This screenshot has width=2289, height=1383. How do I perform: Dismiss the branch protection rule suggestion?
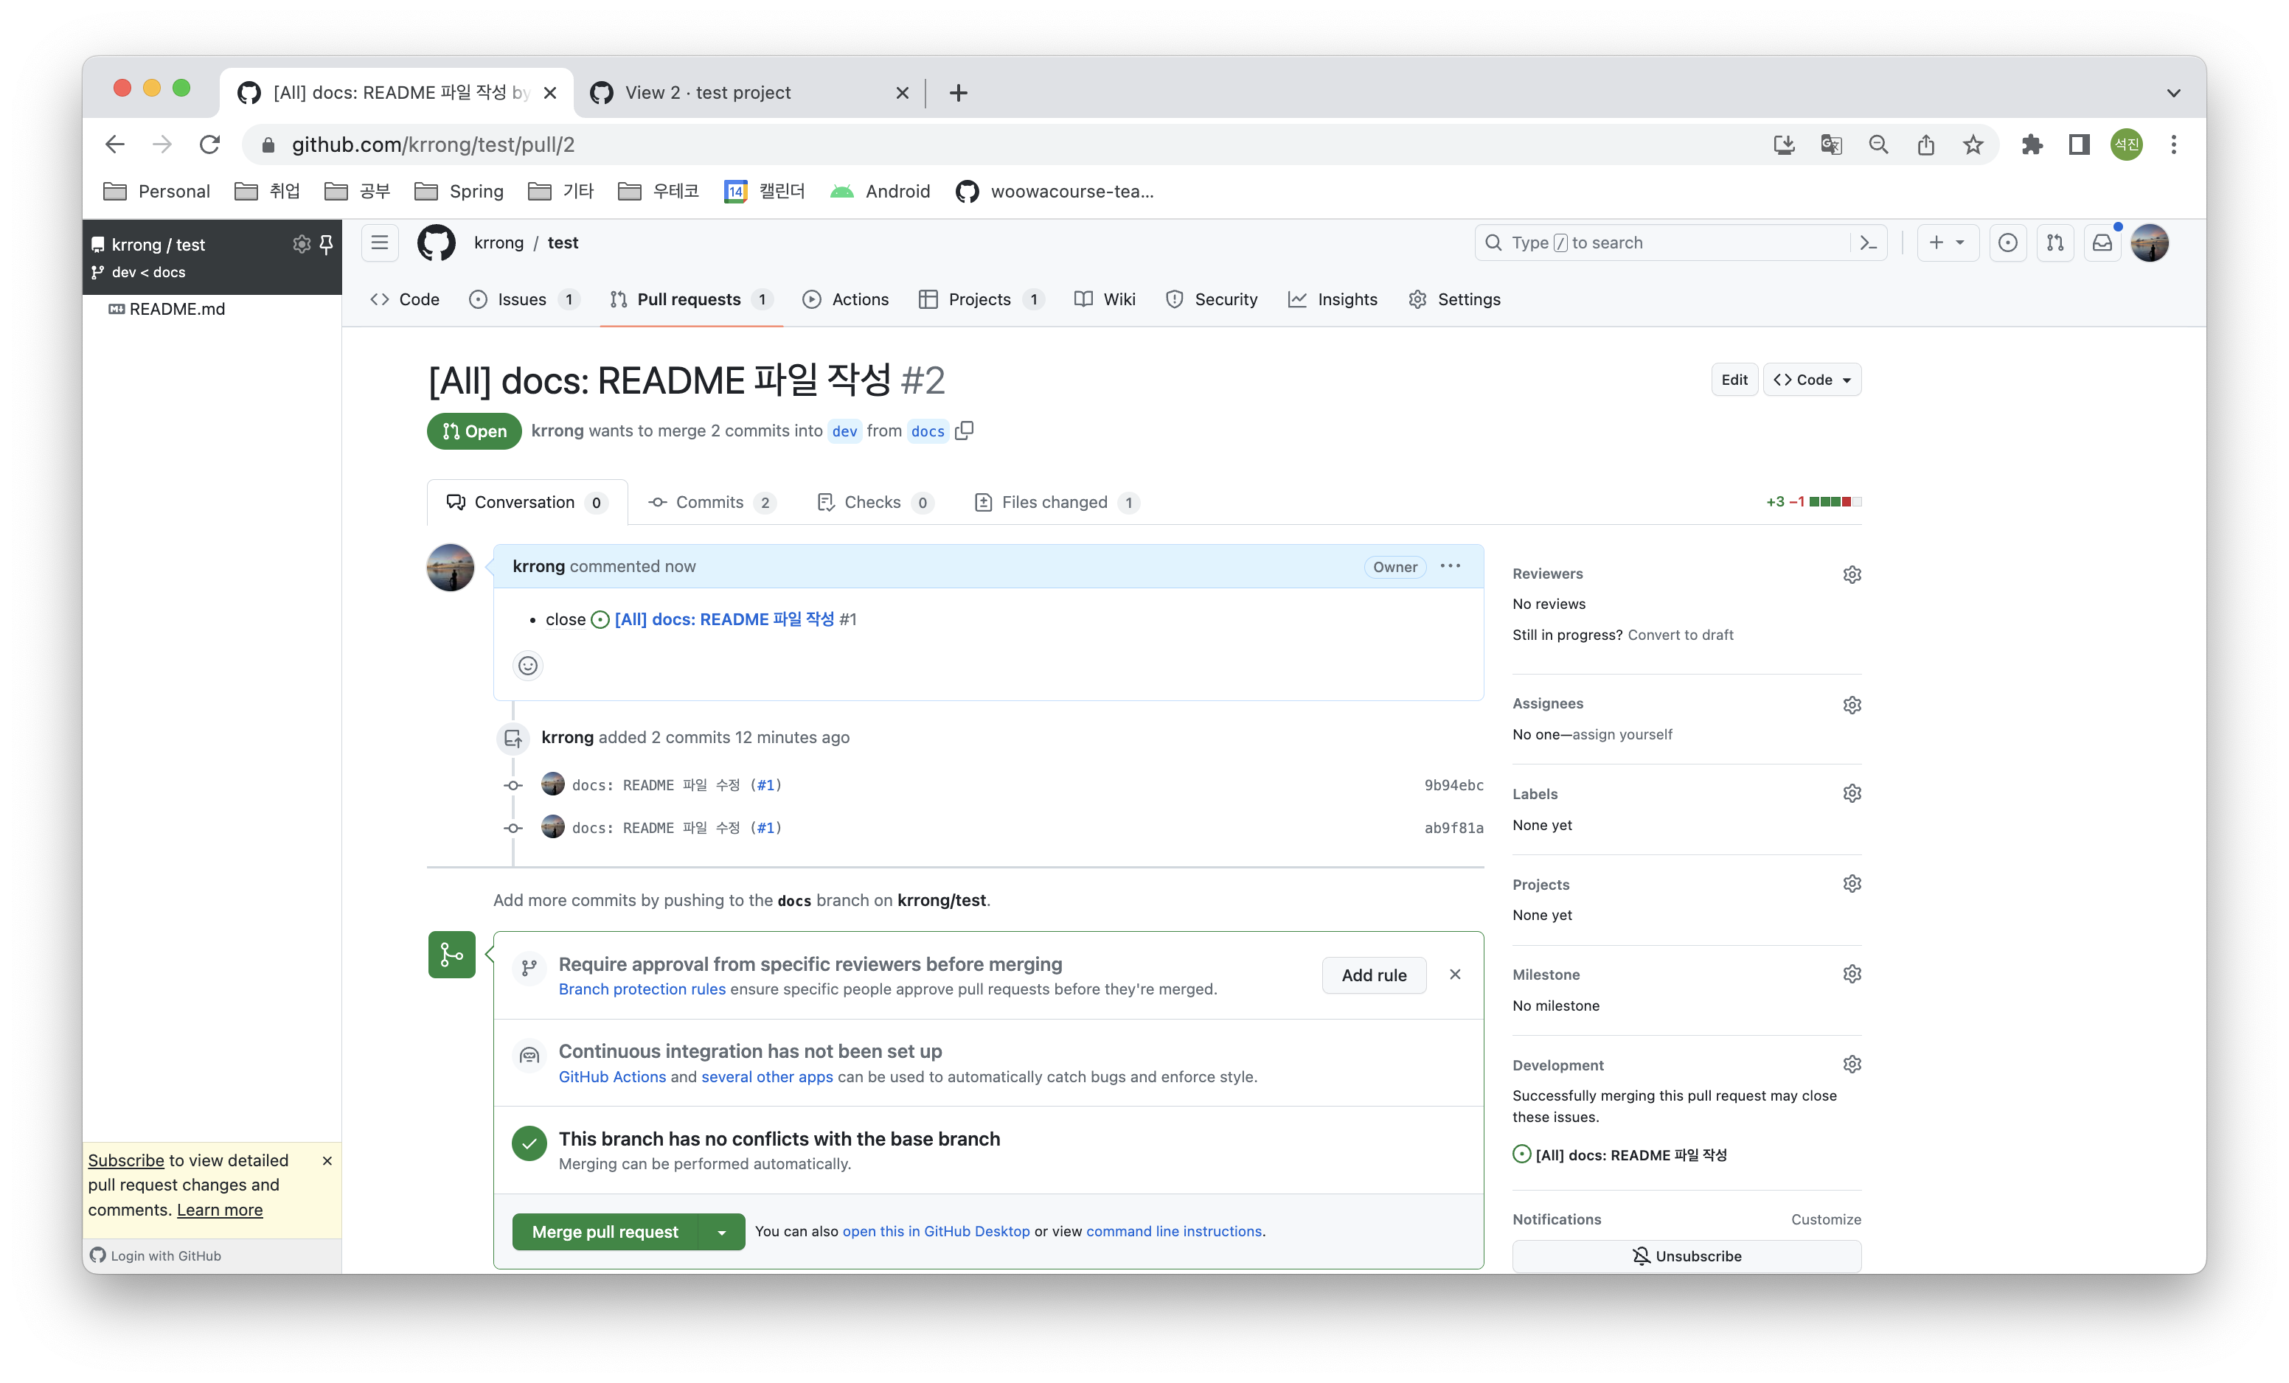click(1455, 975)
